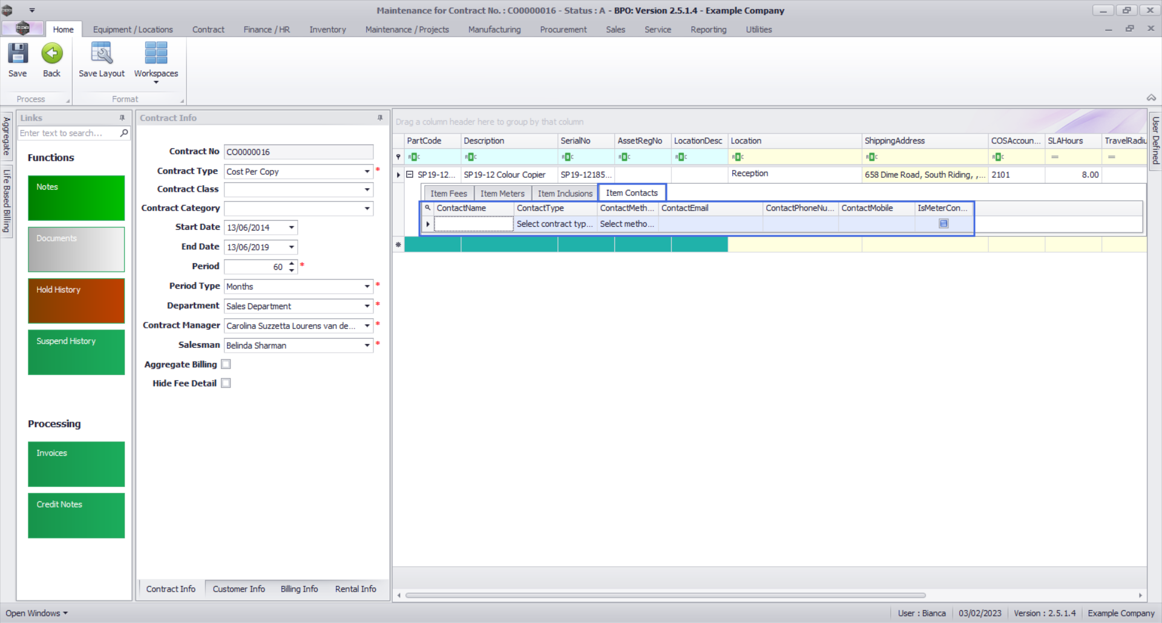Click the Save icon in ribbon
This screenshot has width=1162, height=623.
point(18,54)
